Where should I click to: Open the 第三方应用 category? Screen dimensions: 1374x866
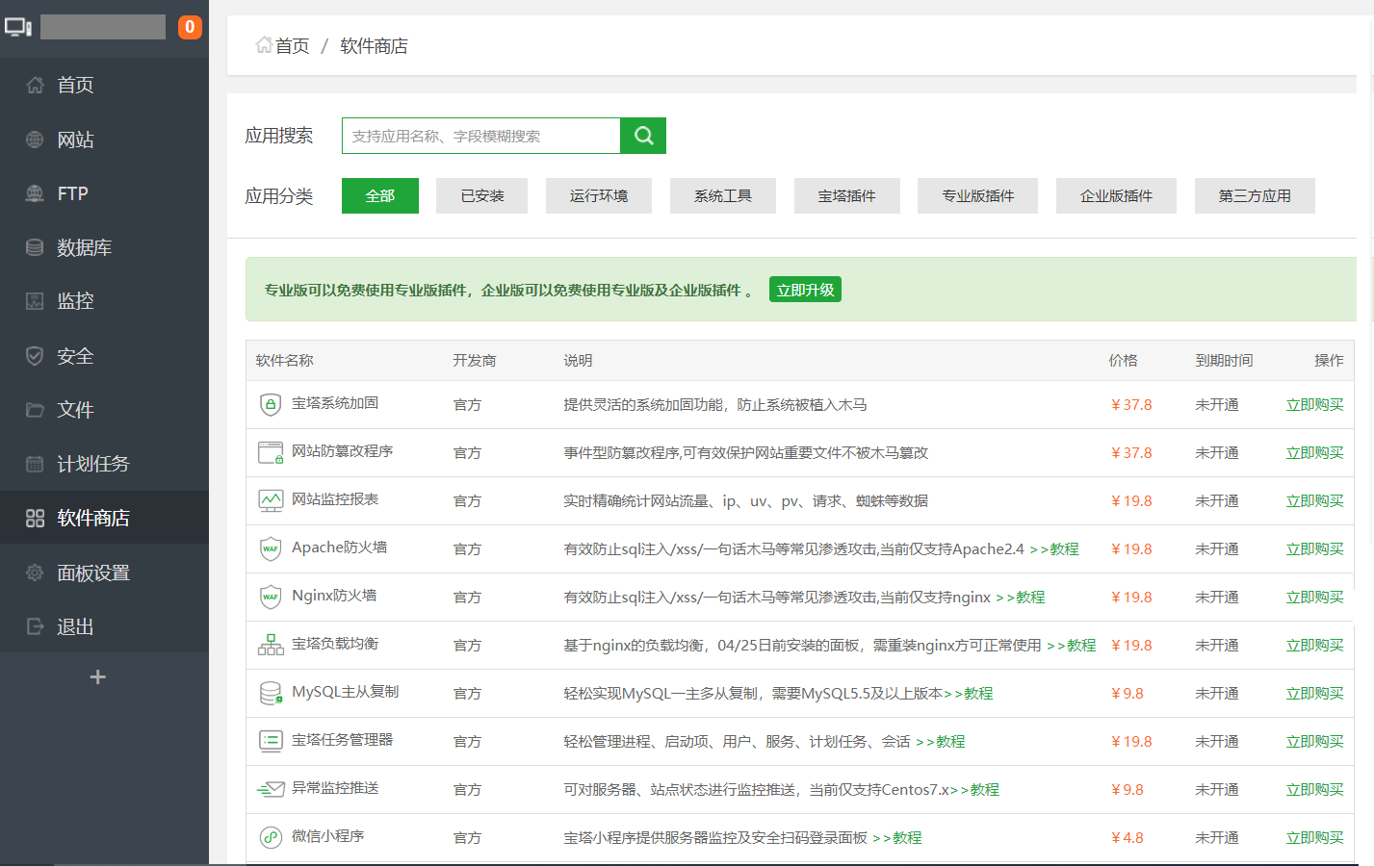(x=1255, y=195)
